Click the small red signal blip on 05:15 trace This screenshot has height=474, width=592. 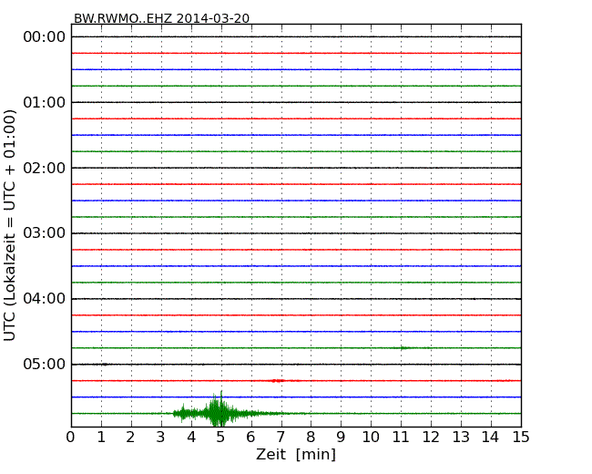point(279,381)
